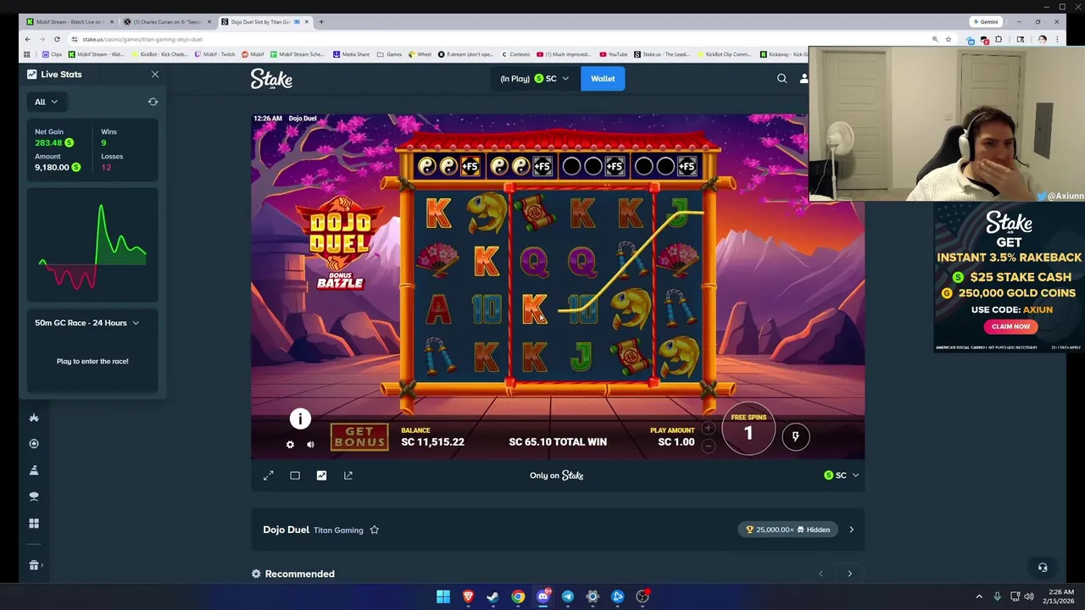Open the Wallet
The height and width of the screenshot is (610, 1085).
(x=603, y=79)
